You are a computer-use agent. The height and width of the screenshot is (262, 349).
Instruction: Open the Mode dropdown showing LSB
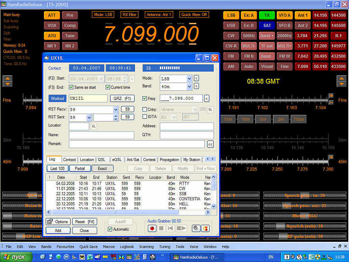[189, 79]
